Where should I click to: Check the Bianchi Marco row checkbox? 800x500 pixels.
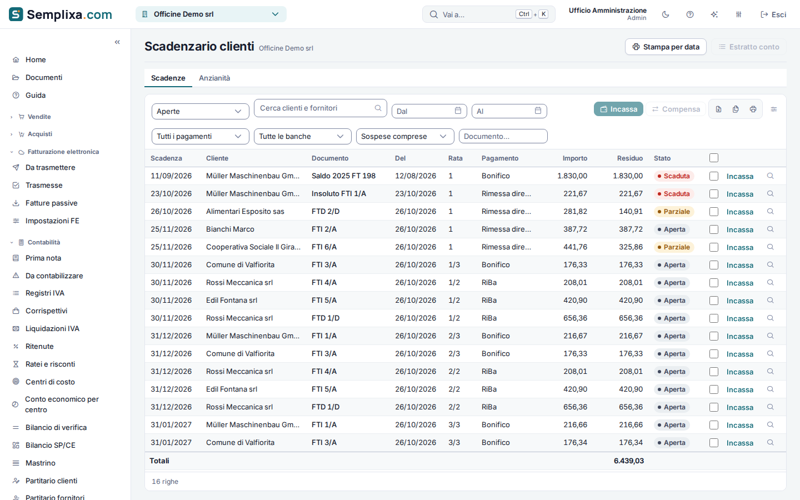tap(714, 229)
